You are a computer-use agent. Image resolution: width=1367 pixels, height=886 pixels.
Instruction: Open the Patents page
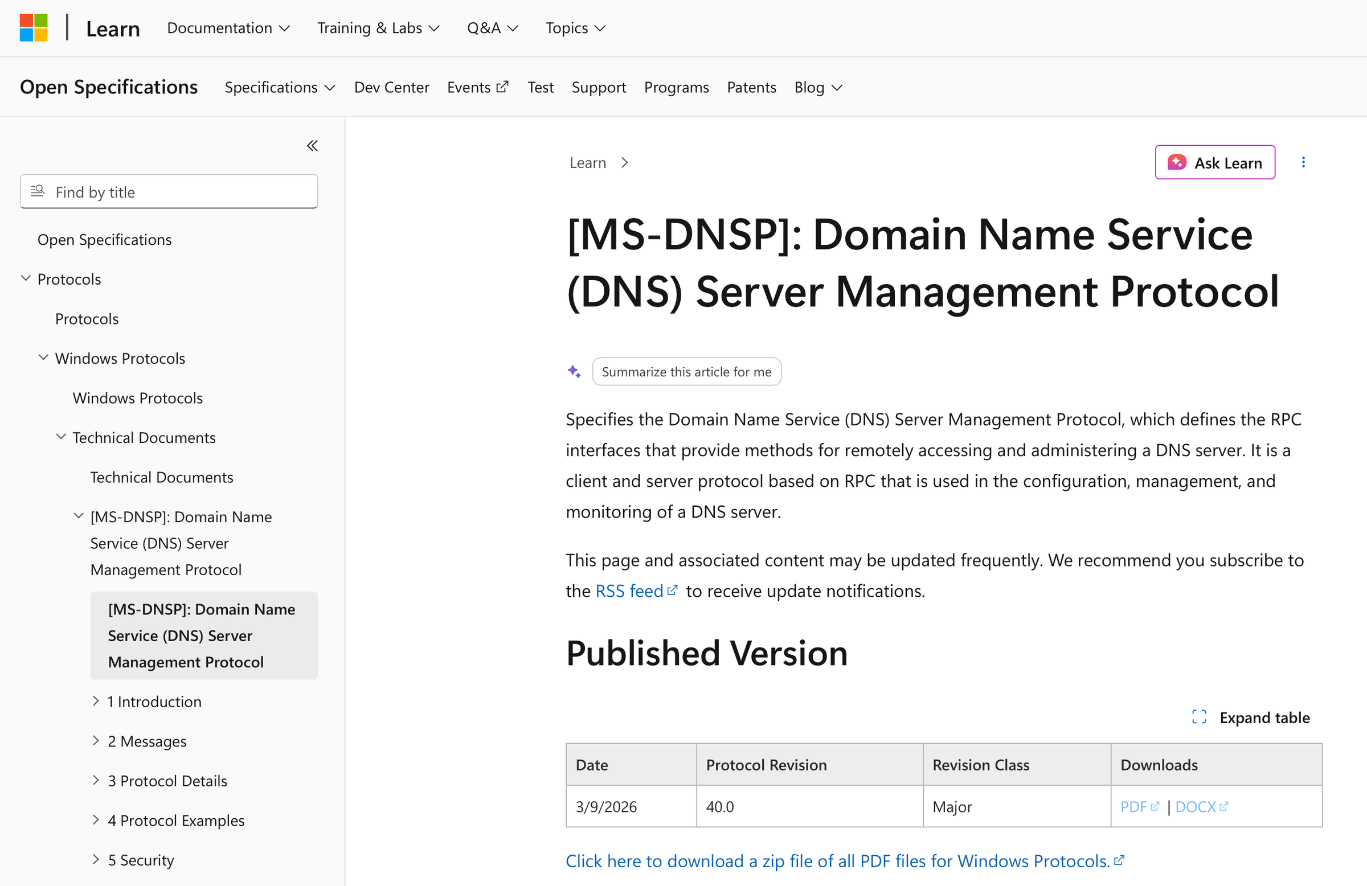(751, 87)
